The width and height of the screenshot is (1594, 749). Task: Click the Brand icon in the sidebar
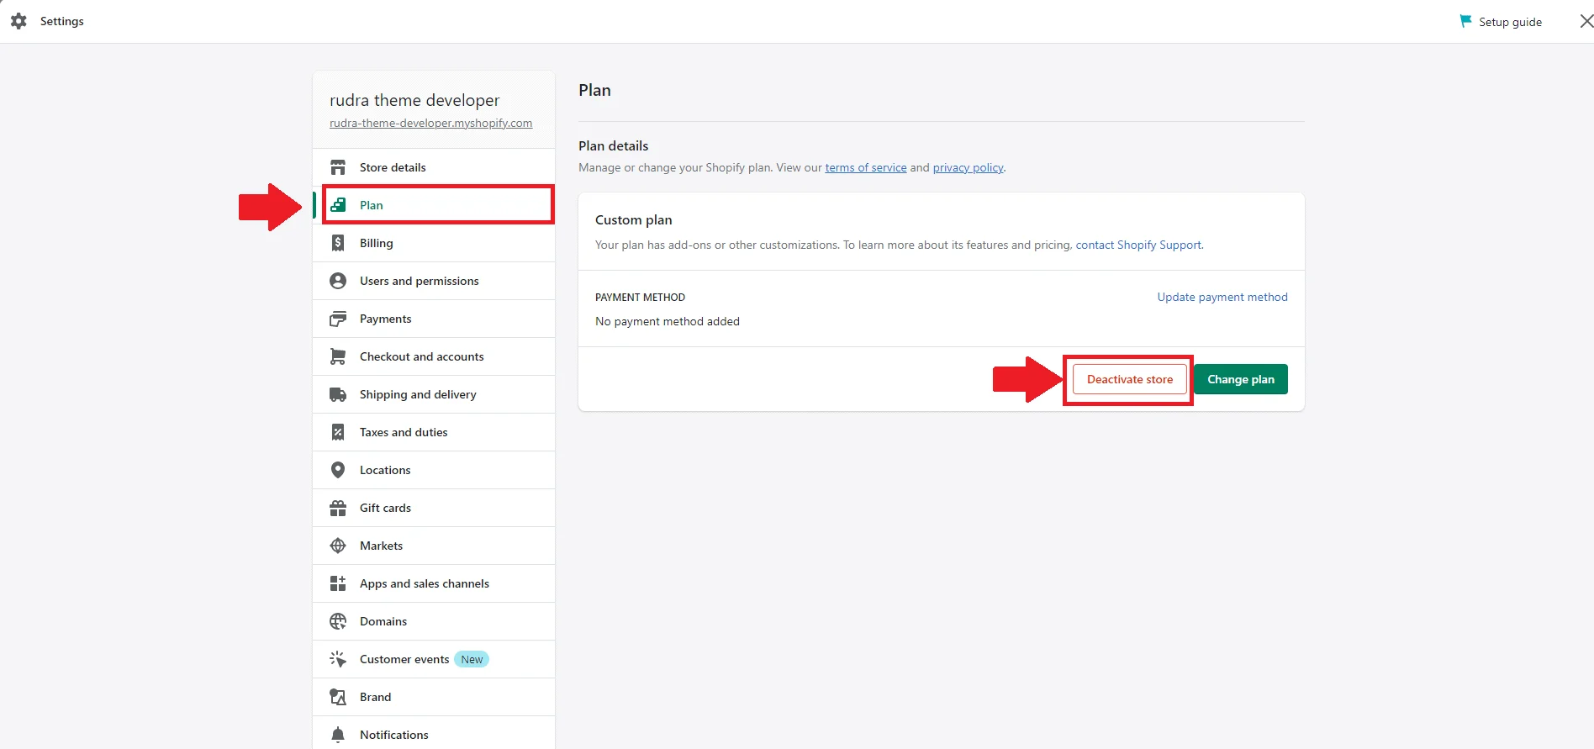coord(338,697)
